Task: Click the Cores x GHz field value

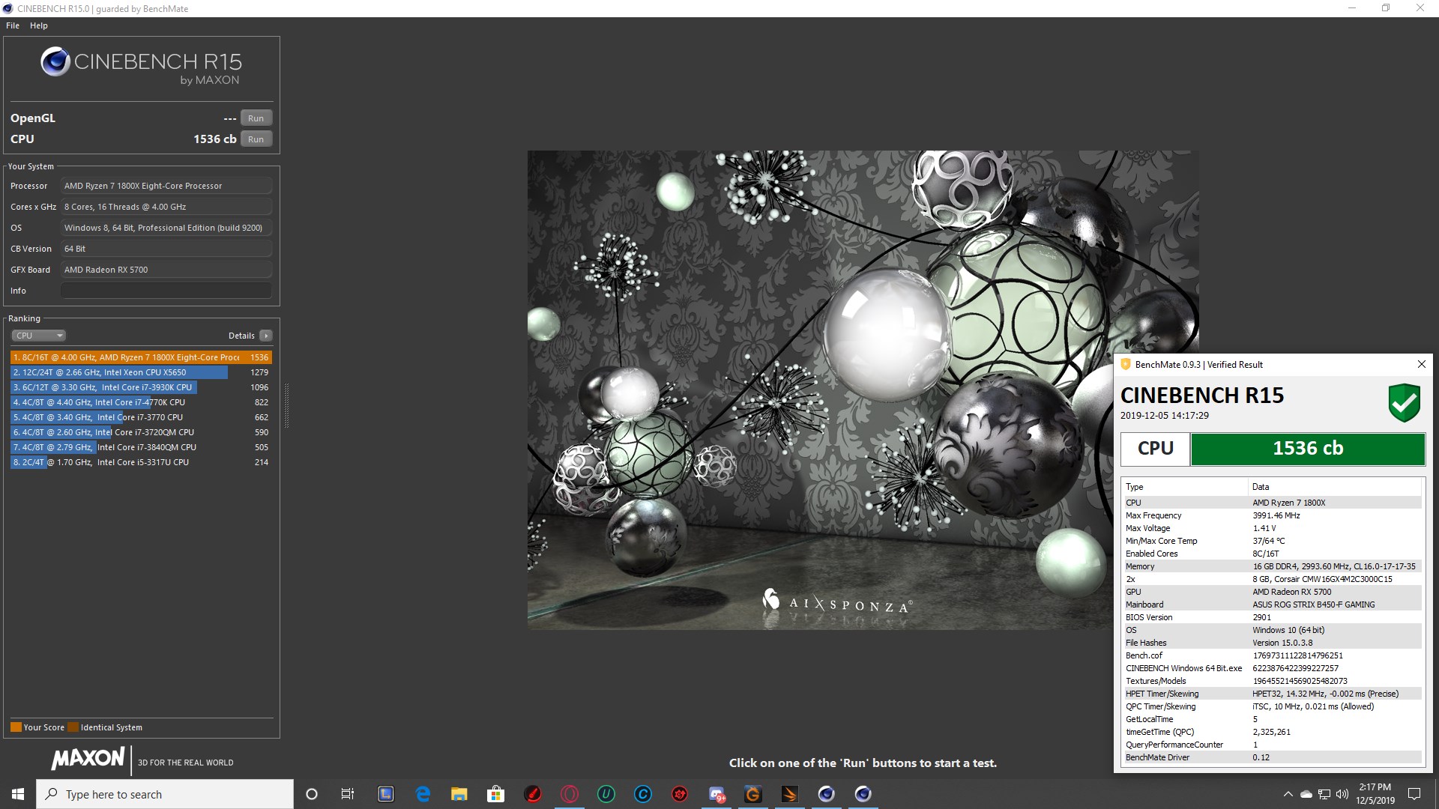Action: pos(166,207)
